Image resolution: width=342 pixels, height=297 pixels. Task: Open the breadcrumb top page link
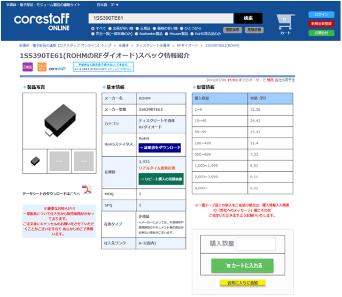pos(65,45)
